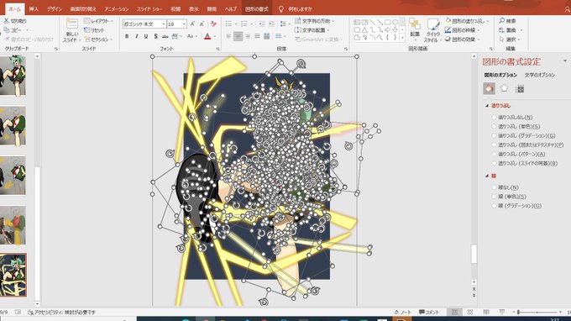Click Decrease Font Size icon
The height and width of the screenshot is (321, 571).
[x=202, y=24]
